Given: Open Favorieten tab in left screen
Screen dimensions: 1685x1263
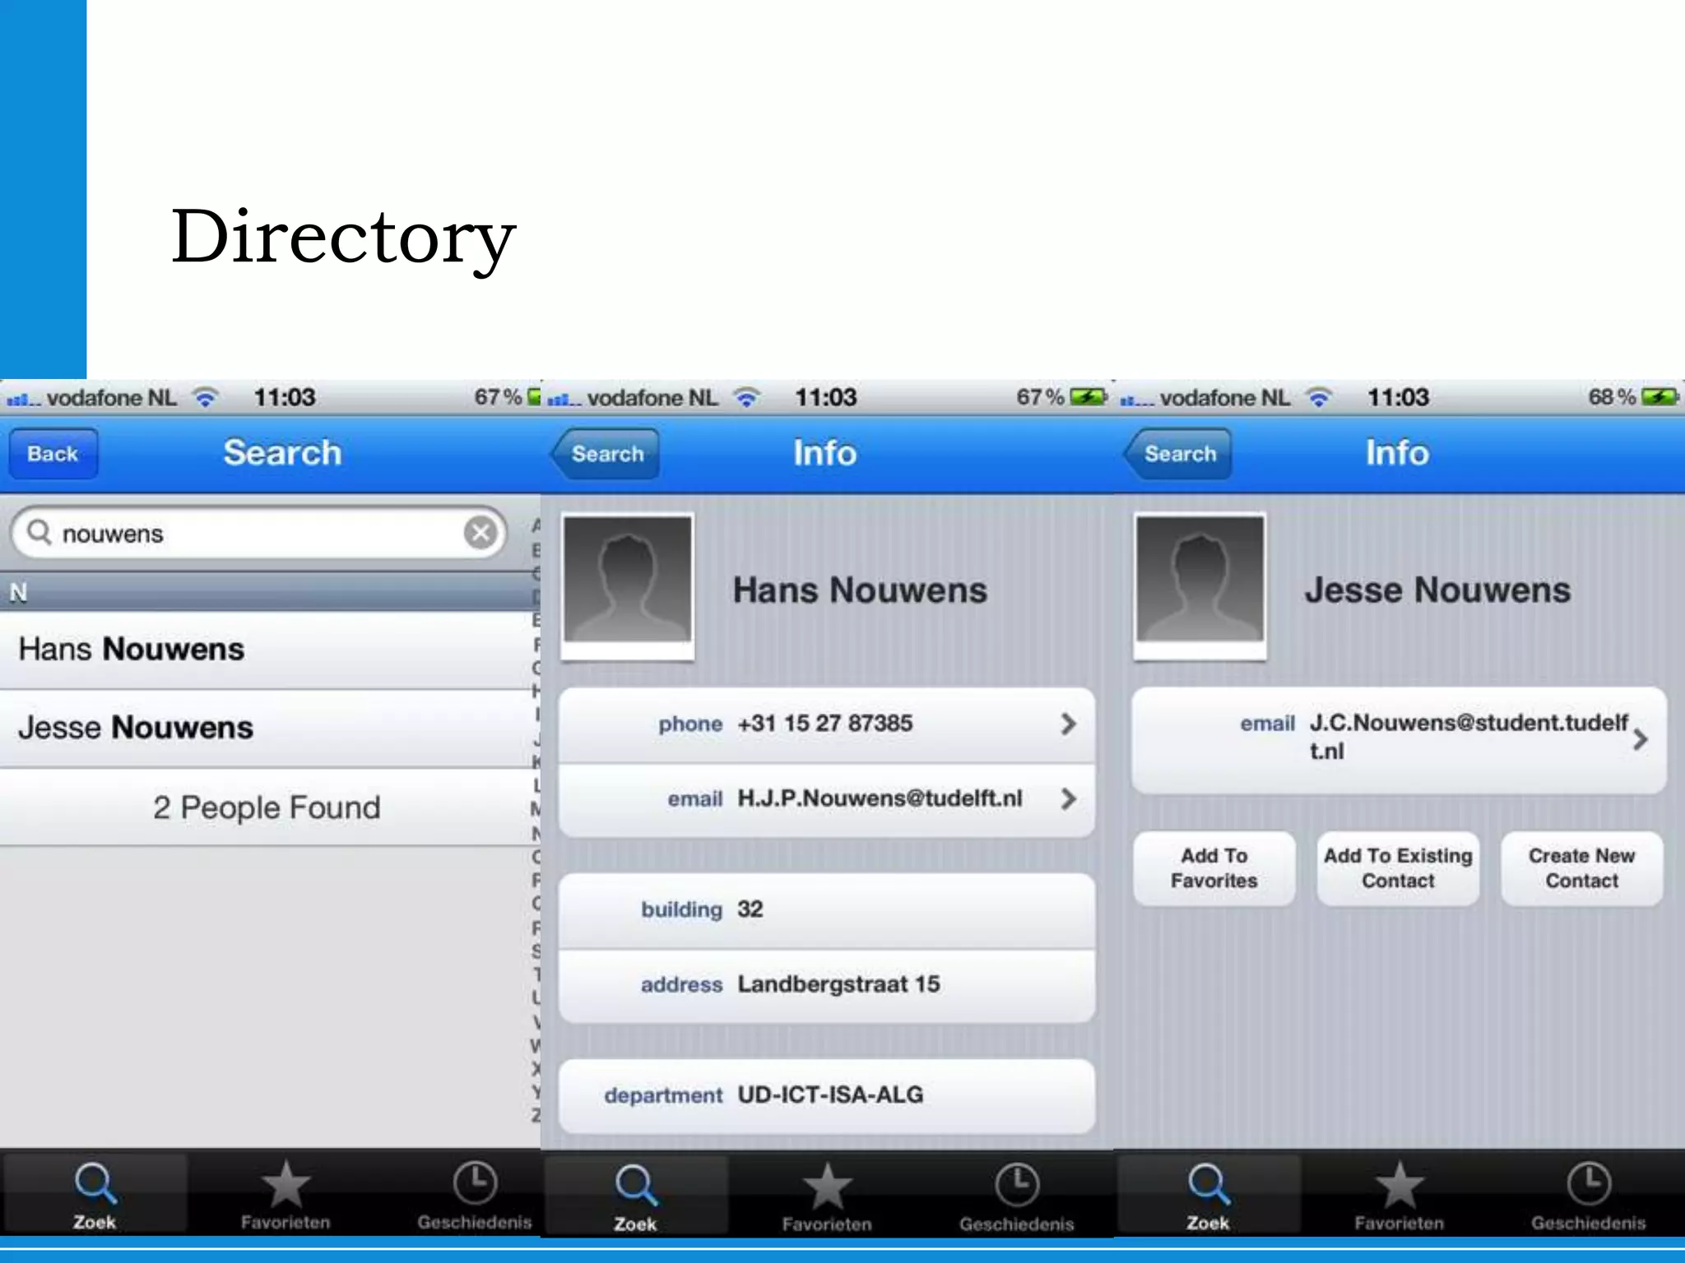Looking at the screenshot, I should (285, 1195).
